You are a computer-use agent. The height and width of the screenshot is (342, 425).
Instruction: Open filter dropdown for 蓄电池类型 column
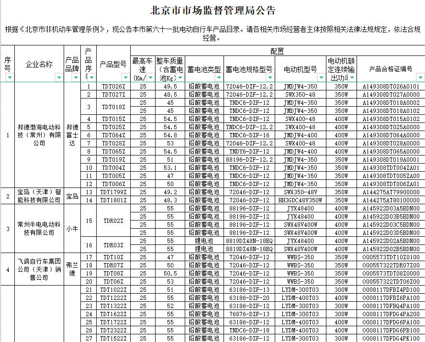coord(219,77)
